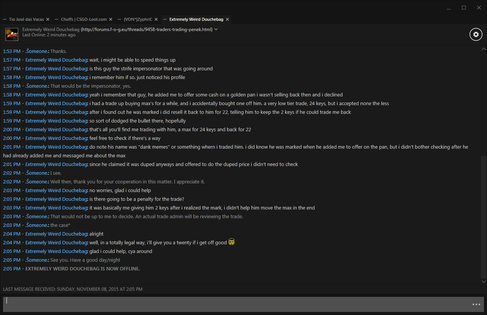The image size is (487, 315).
Task: Close the Tio José das Vacas tab
Action: [x=48, y=19]
